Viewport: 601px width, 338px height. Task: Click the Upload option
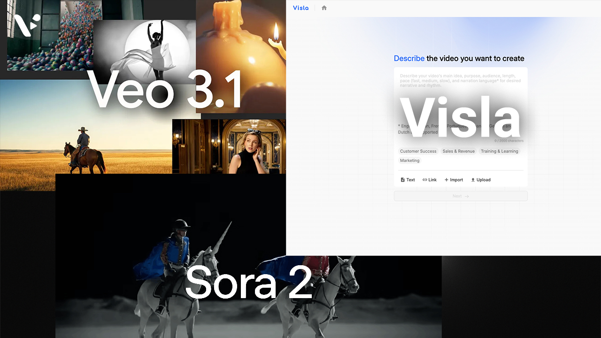point(480,180)
